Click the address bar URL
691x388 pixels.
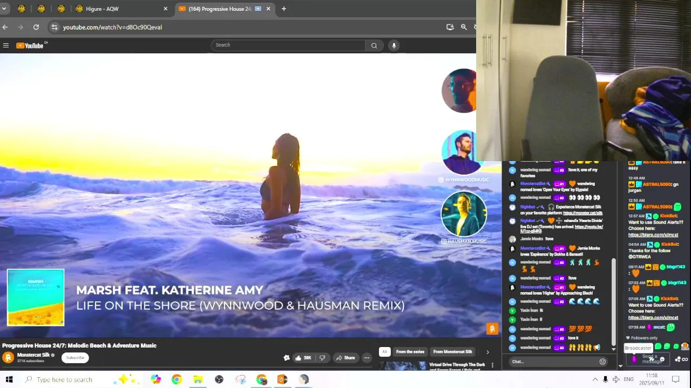112,27
